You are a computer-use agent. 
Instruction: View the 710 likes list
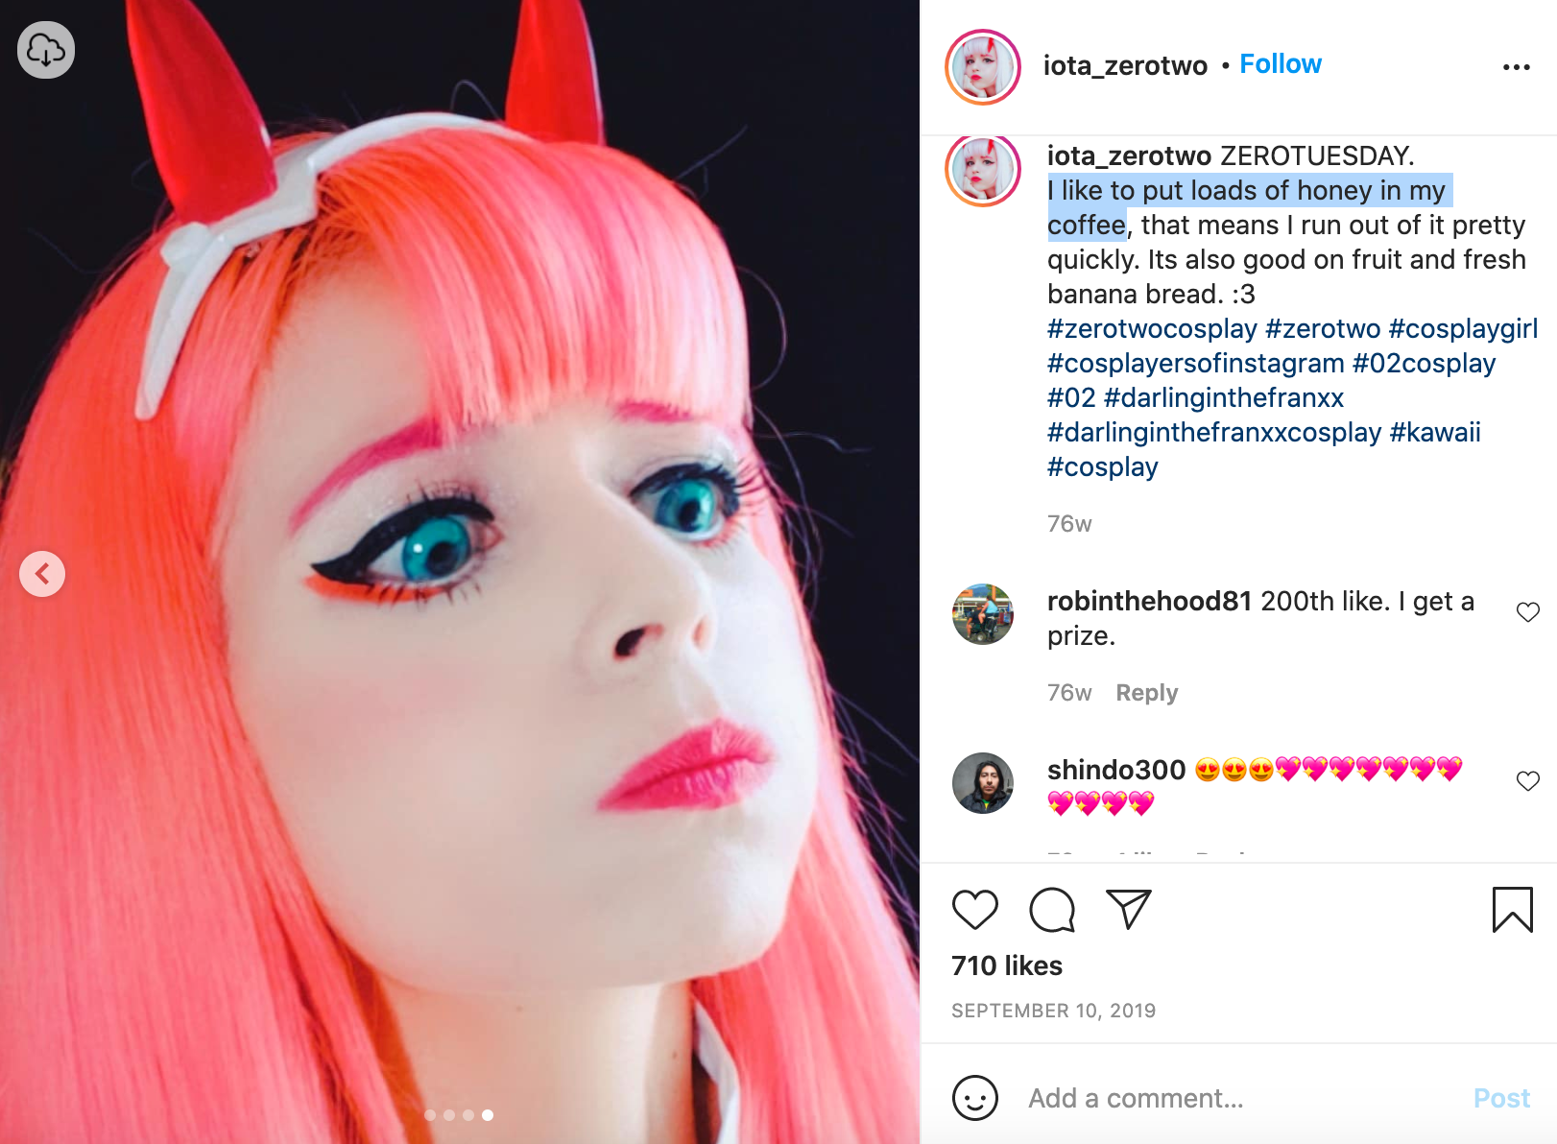click(x=1007, y=966)
